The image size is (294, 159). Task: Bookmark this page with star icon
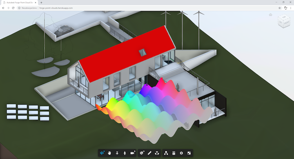pyautogui.click(x=279, y=8)
